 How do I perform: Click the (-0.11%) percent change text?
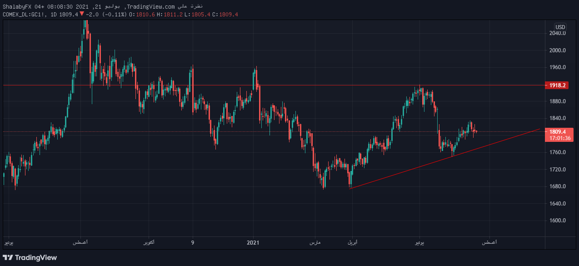tap(114, 15)
